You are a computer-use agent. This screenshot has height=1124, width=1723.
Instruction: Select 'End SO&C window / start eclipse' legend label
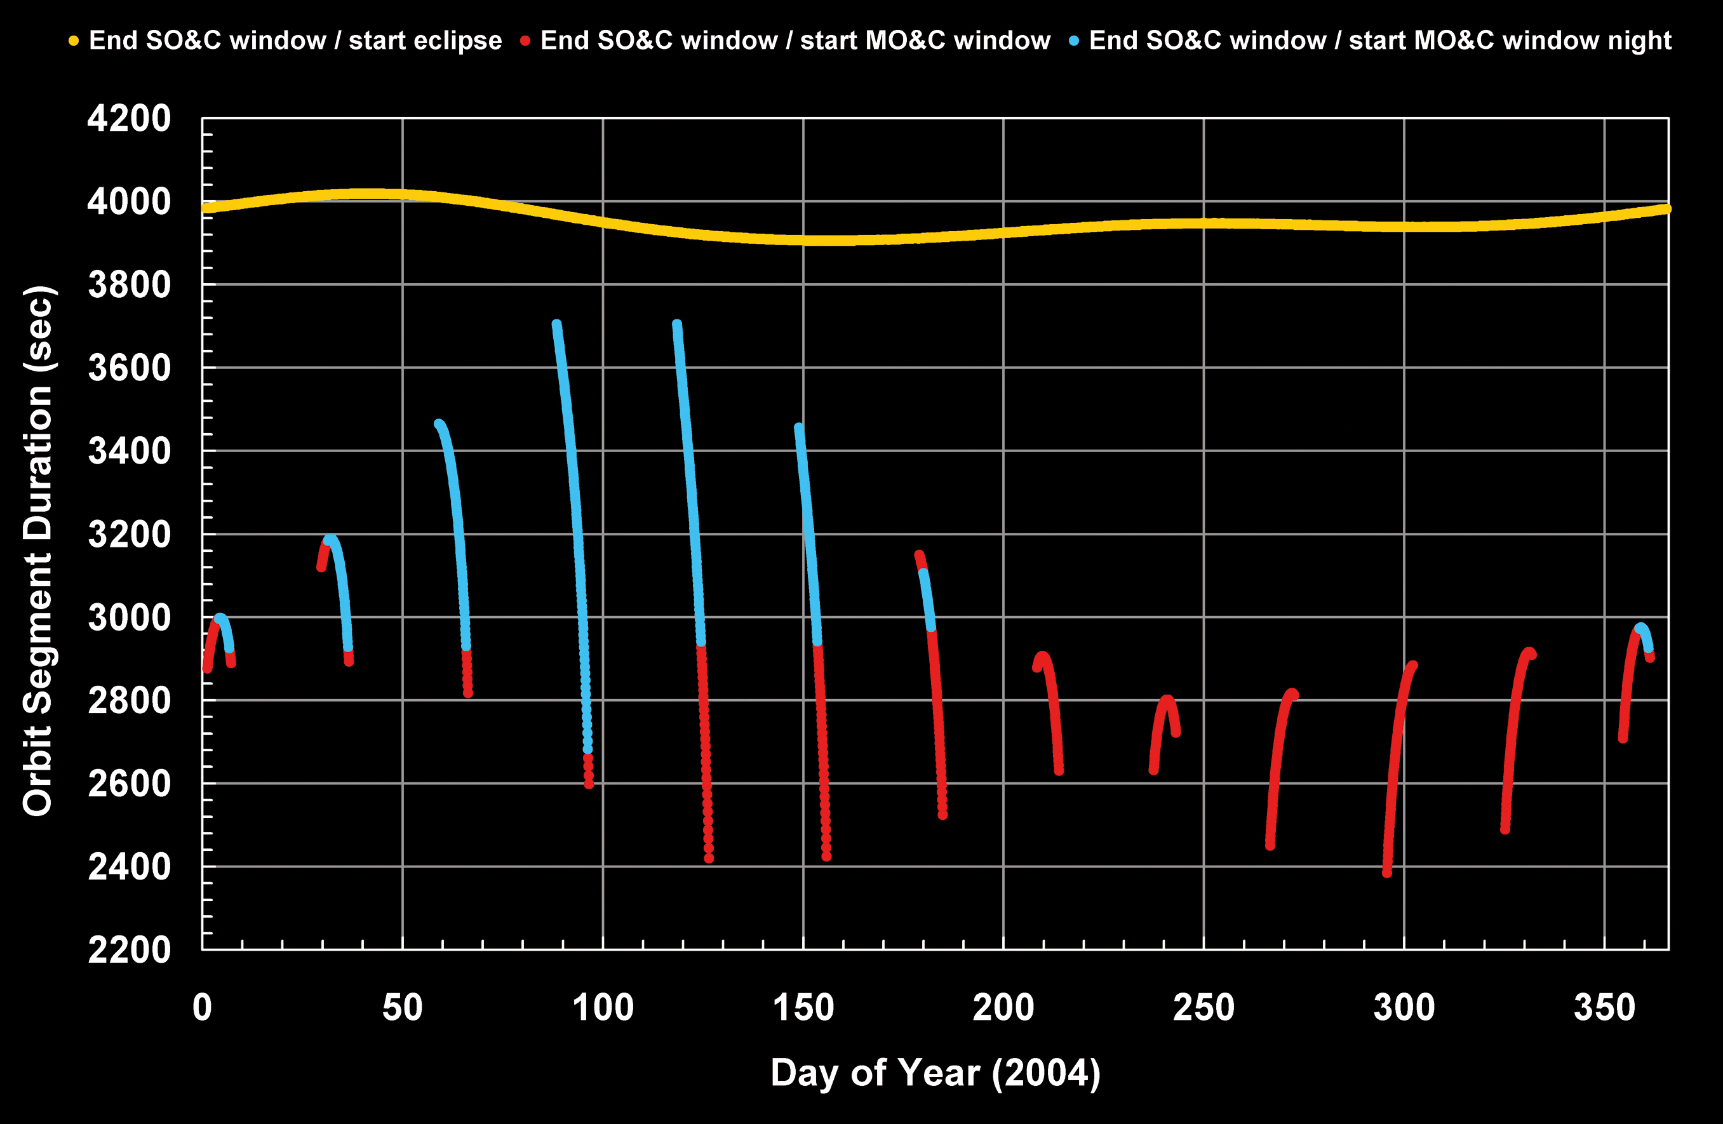(295, 41)
